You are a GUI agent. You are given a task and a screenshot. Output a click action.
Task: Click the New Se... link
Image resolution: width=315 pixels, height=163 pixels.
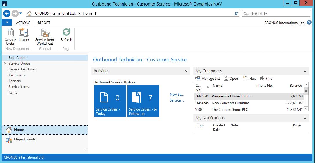point(177,95)
